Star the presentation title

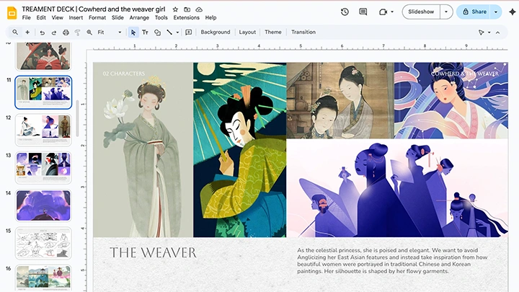coord(175,9)
